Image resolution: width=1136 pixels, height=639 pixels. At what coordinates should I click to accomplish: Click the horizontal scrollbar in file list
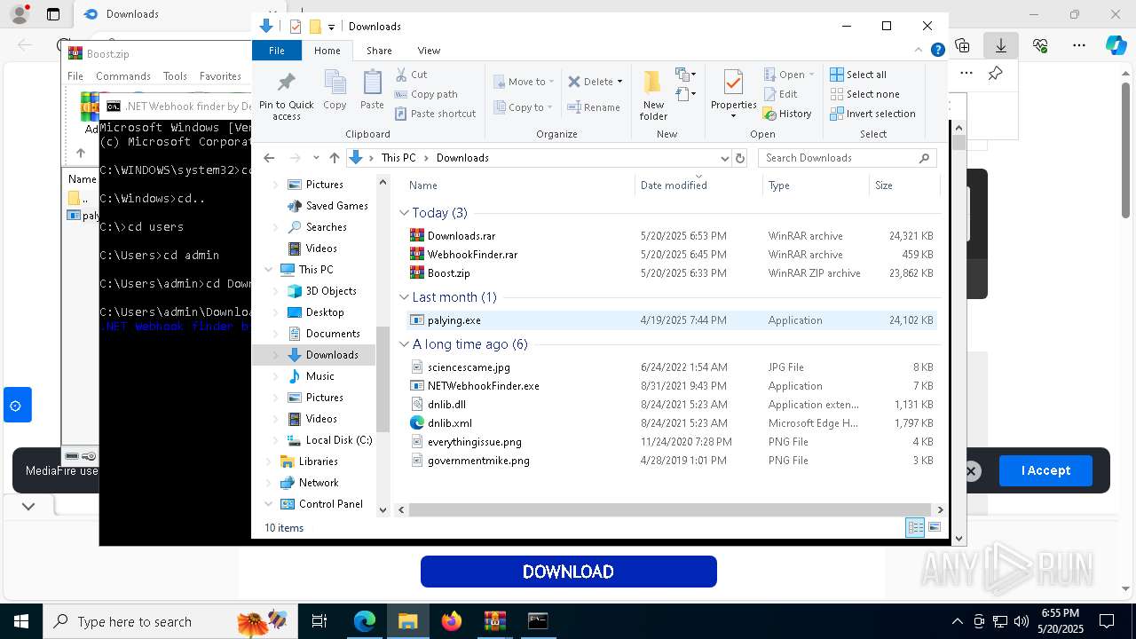click(670, 510)
